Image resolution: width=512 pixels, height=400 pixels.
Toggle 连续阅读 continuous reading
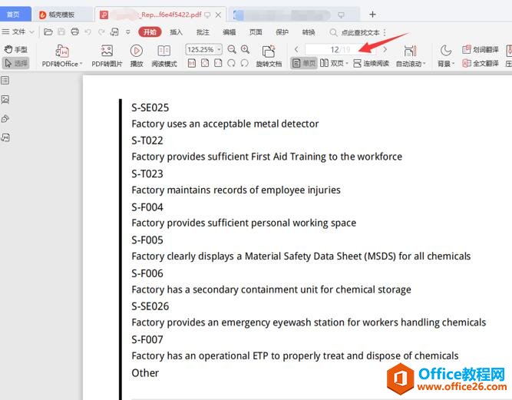tap(372, 63)
